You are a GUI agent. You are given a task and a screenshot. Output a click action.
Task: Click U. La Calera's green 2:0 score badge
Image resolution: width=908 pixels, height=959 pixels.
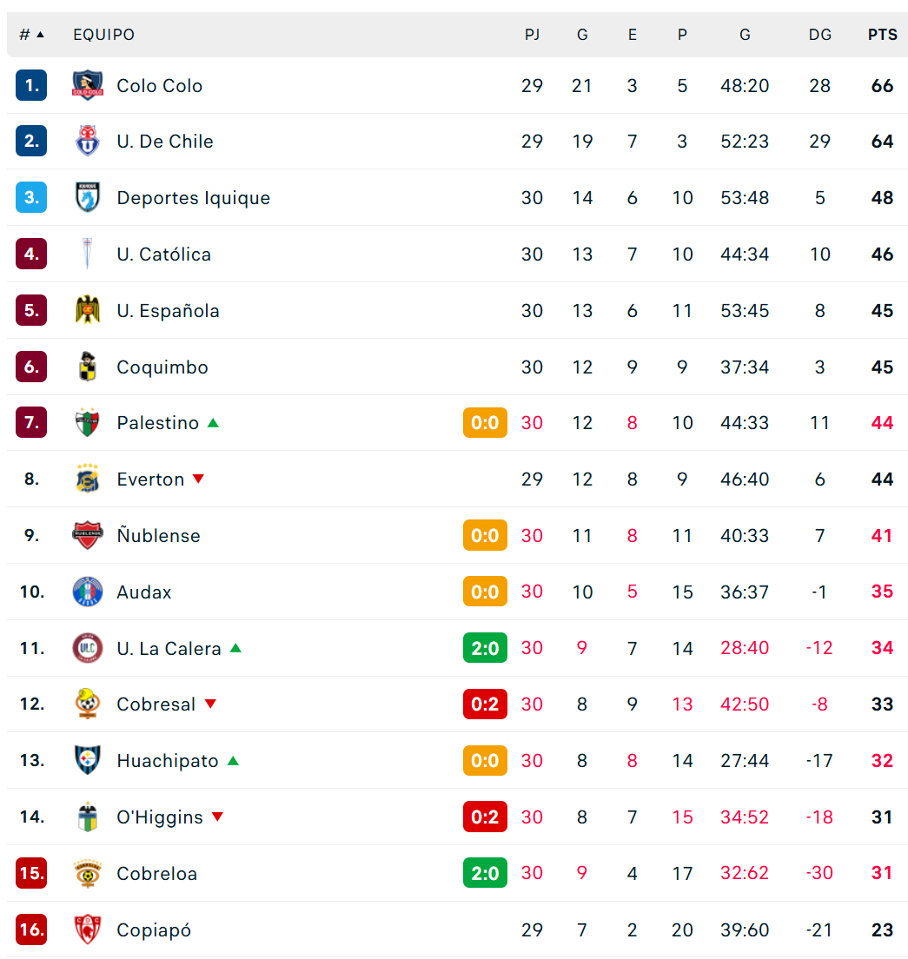coord(485,648)
